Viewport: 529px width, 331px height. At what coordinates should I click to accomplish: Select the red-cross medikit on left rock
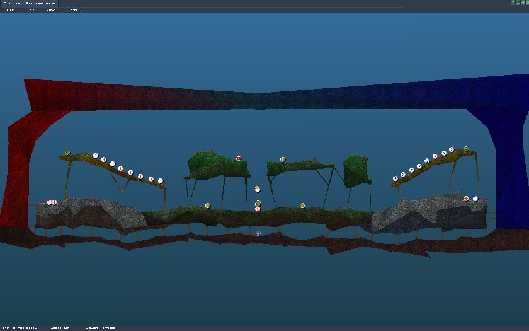(54, 202)
